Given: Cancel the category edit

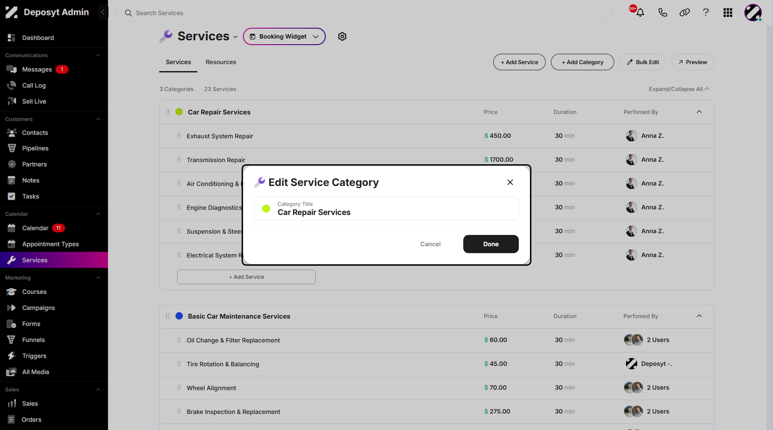Looking at the screenshot, I should [x=430, y=244].
